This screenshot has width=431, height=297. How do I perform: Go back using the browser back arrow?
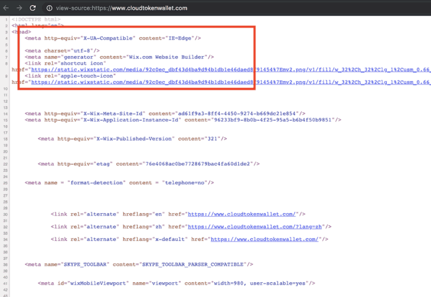click(6, 8)
